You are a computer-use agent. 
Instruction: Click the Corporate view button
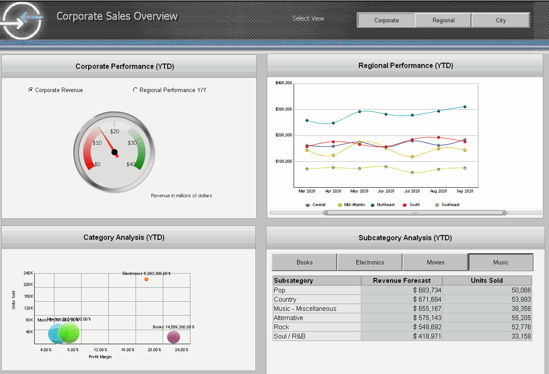(x=386, y=20)
